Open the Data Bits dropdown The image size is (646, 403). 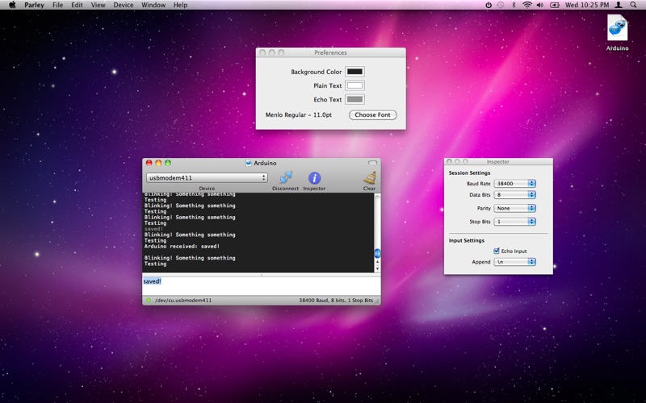514,194
